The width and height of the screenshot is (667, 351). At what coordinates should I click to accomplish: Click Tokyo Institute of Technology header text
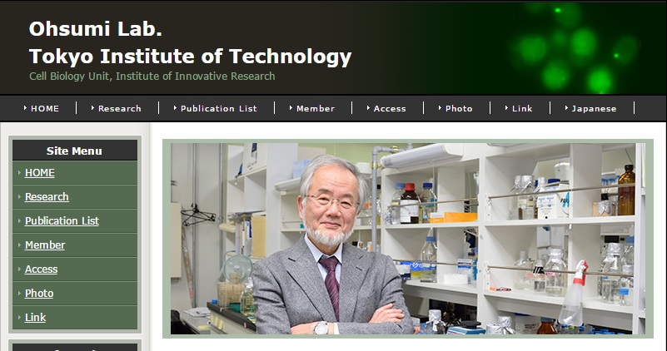[190, 57]
